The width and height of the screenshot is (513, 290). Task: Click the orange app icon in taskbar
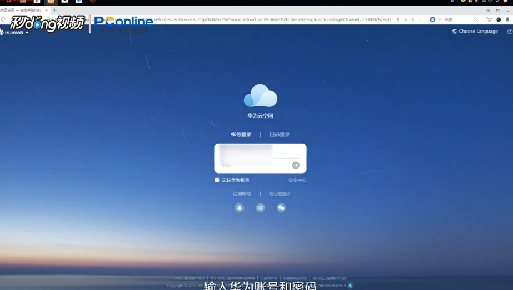(51, 2)
